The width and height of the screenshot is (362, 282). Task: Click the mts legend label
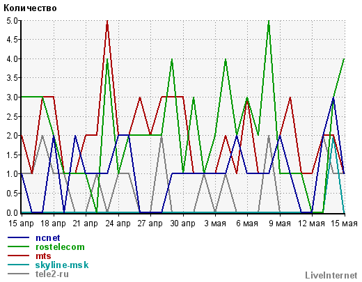(43, 256)
